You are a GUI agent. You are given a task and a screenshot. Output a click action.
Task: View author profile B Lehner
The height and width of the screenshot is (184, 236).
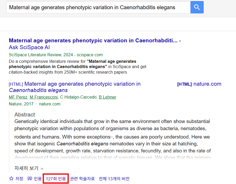107,97
